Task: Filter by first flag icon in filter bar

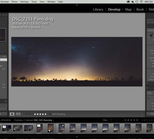Action: tap(111, 120)
